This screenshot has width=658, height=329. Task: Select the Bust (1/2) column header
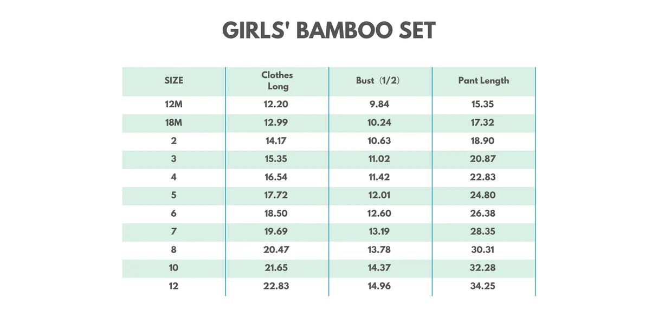[378, 81]
